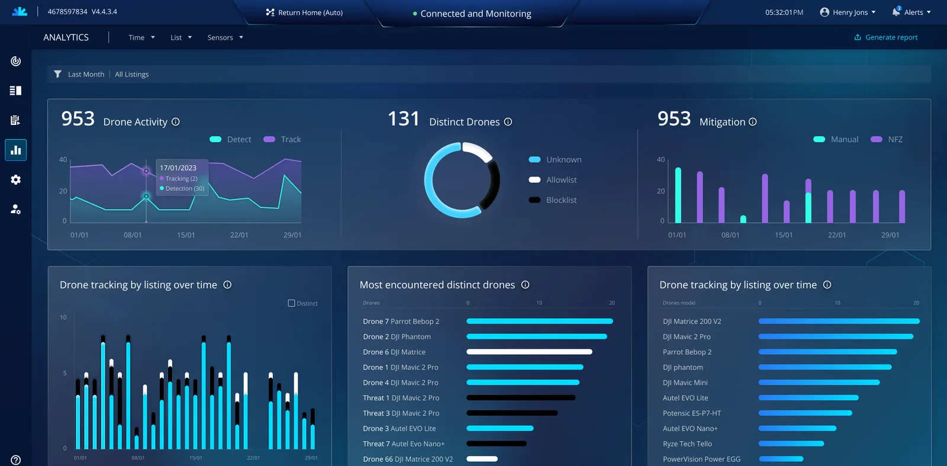This screenshot has width=947, height=466.
Task: Click the Drone 7 Parrot Bebop 2 bar
Action: point(540,321)
